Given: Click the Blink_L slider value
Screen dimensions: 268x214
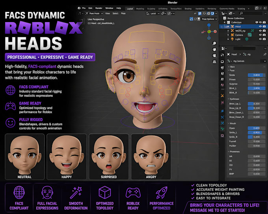Looking at the screenshot, I should [x=257, y=88].
